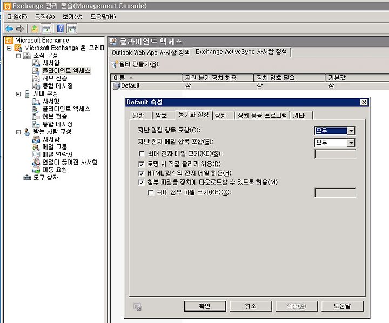Switch to 기타 tab in dialog
The image size is (389, 323).
pos(301,116)
